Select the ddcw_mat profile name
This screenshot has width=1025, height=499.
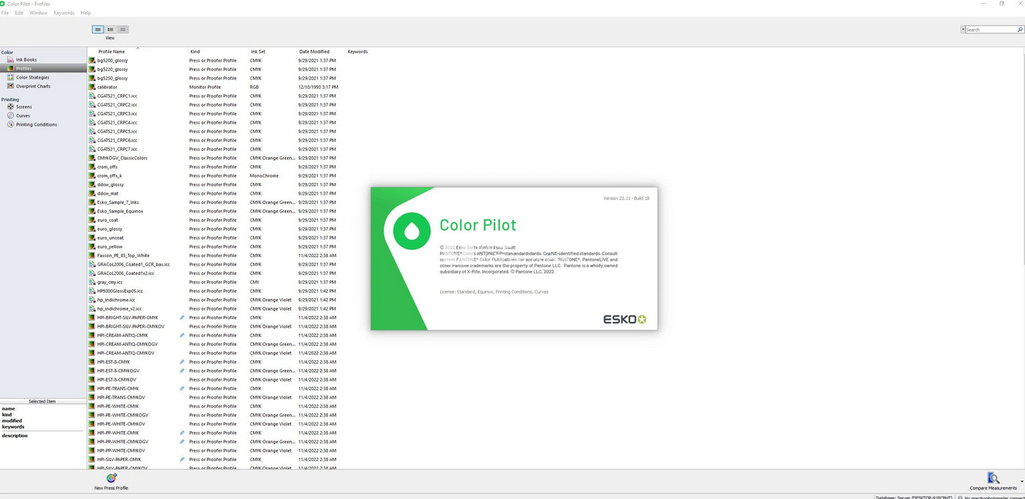point(108,194)
